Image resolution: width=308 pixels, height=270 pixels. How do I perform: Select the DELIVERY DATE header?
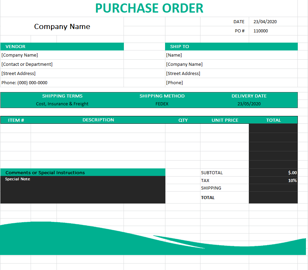(249, 96)
